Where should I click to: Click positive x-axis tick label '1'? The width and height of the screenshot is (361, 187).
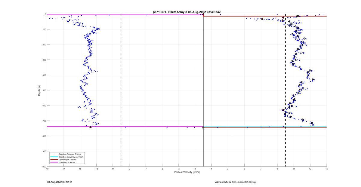coord(211,169)
